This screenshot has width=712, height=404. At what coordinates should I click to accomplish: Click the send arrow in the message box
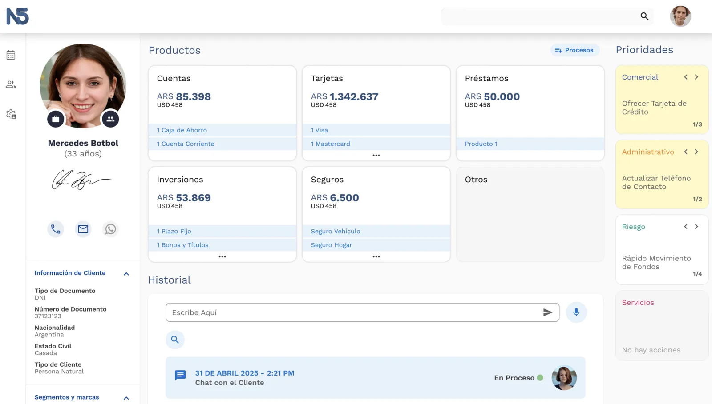548,312
